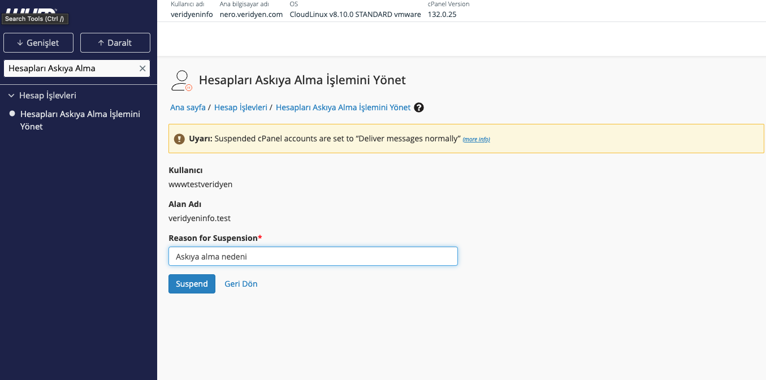Viewport: 766px width, 380px height.
Task: Open the Hesap İşlevleri breadcrumb link
Action: click(240, 107)
